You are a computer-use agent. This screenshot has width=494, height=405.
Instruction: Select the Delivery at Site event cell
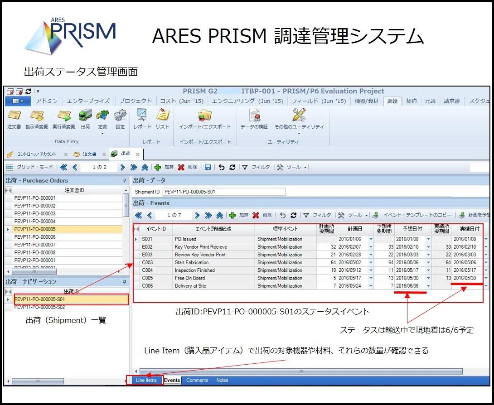coord(213,286)
